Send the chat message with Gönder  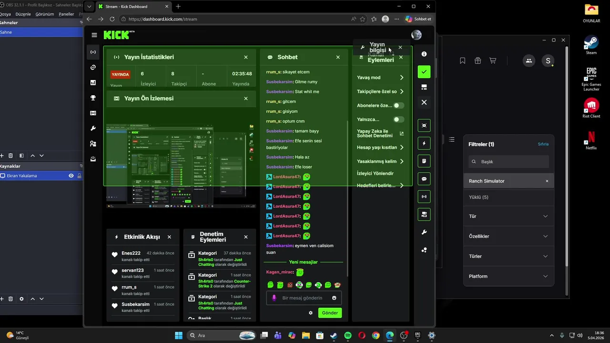pyautogui.click(x=330, y=313)
